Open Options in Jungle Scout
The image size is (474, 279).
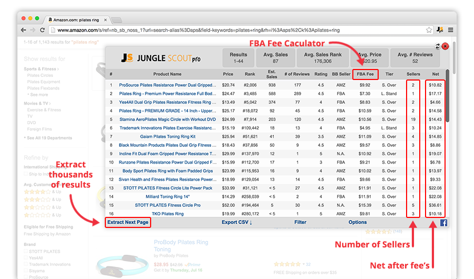357,222
